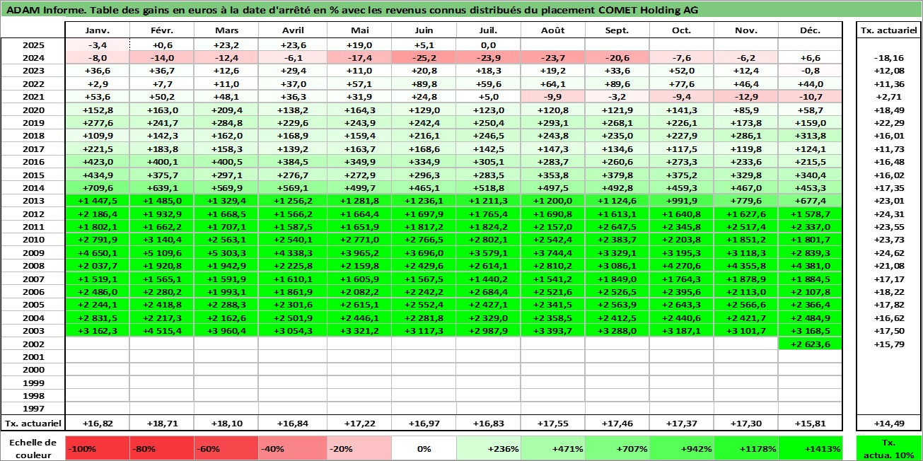
Task: Select the Janv. column header
Action: [x=98, y=31]
